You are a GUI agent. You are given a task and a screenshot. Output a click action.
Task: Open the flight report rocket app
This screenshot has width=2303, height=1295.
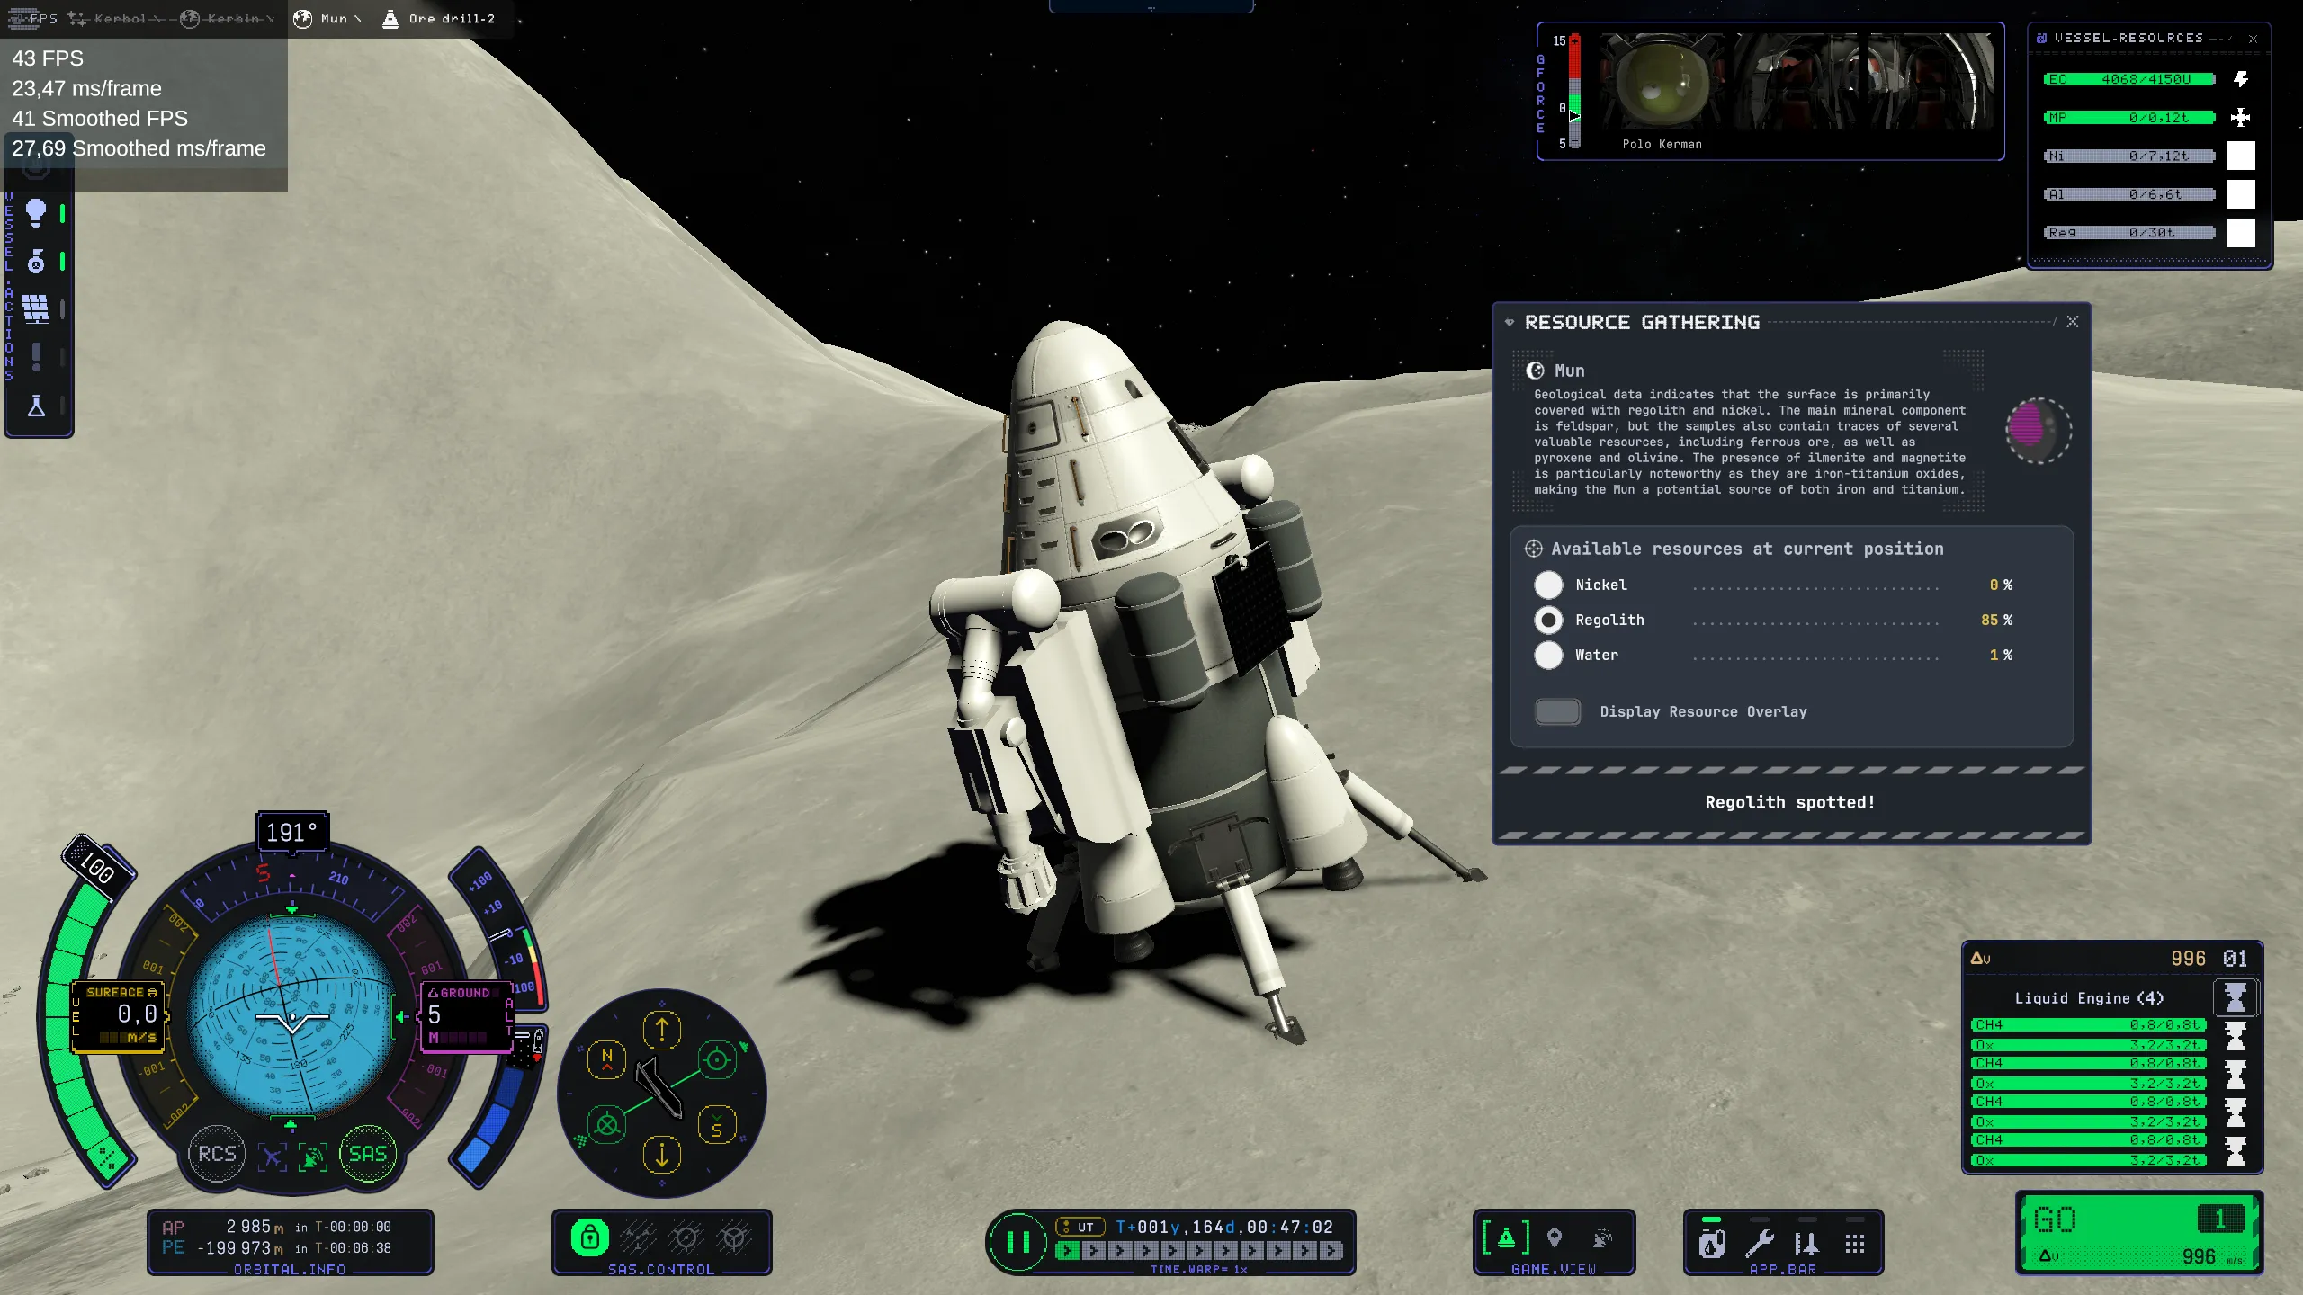[1806, 1243]
